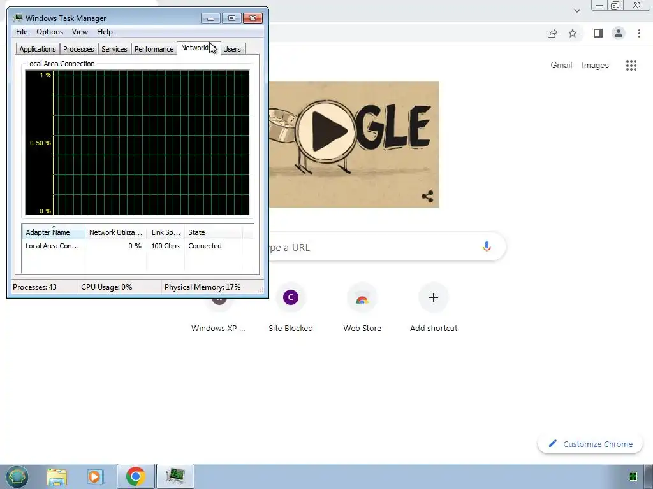Open the Windows Start orb
Viewport: 653px width, 489px height.
(17, 476)
